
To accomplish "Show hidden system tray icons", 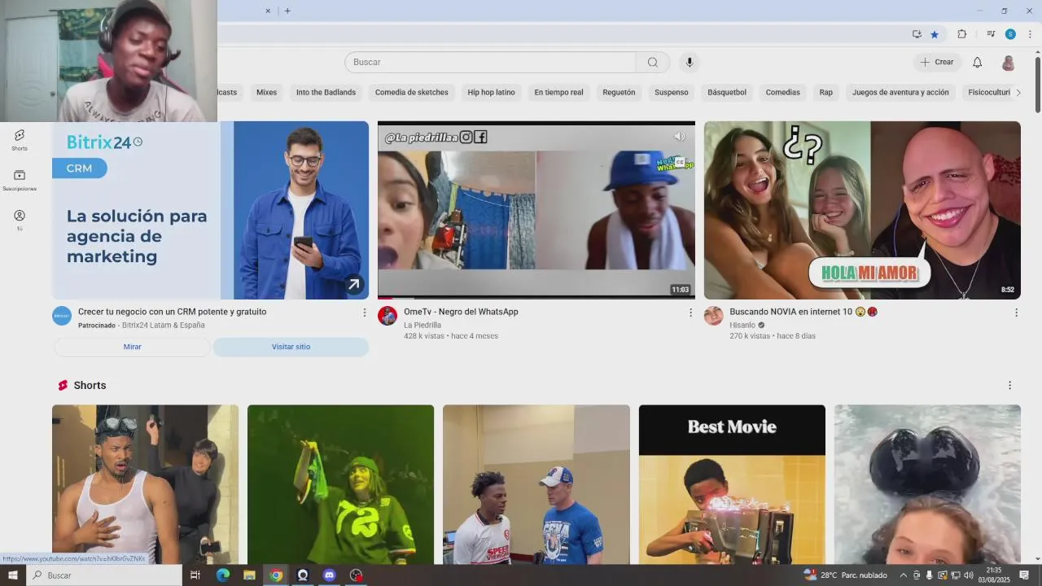I will point(903,575).
